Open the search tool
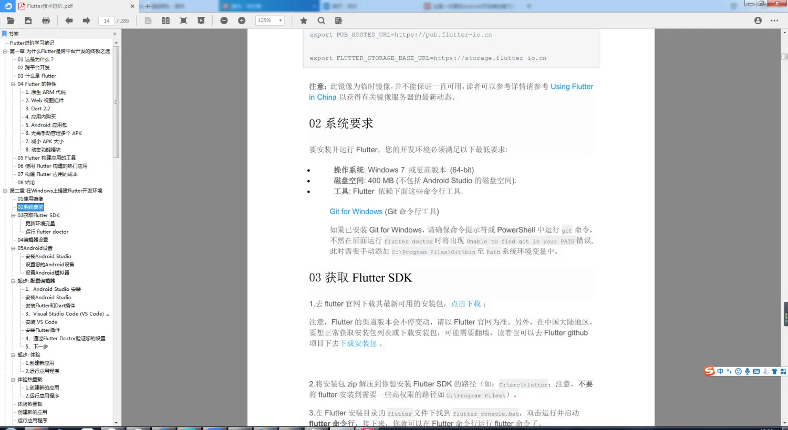 (x=322, y=20)
